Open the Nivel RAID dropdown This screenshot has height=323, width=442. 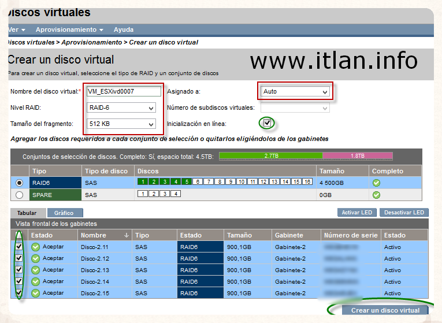click(x=121, y=107)
